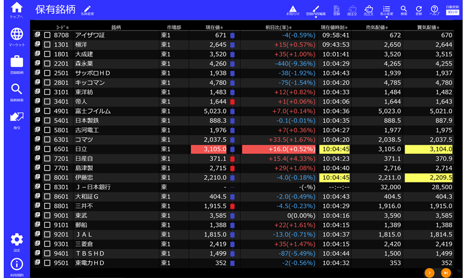Check the box for 6301 コマツ

click(47, 140)
